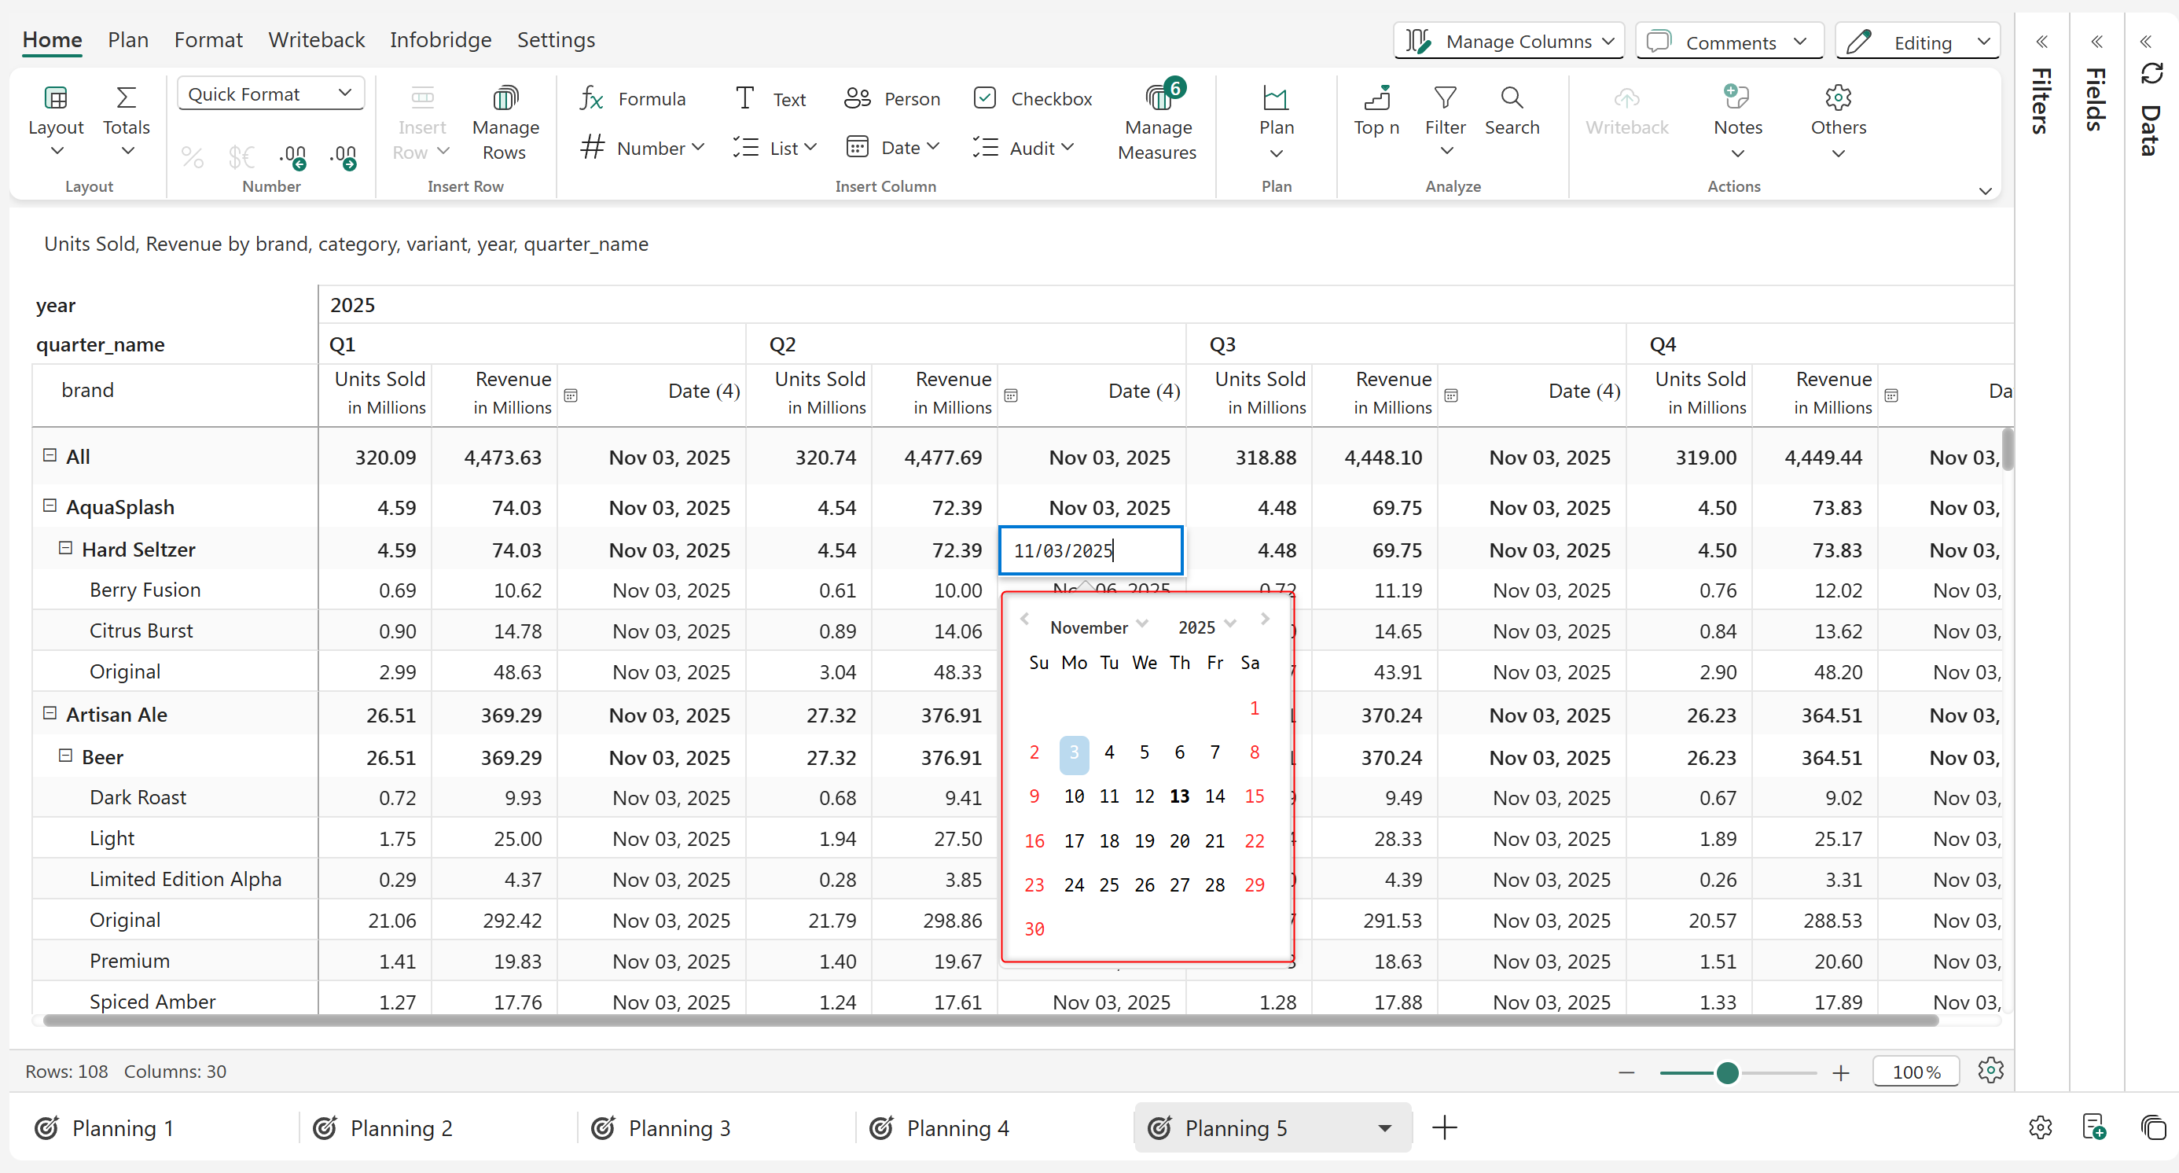Screen dimensions: 2179x1173
Task: Click increase decimal places icon
Action: pos(292,156)
